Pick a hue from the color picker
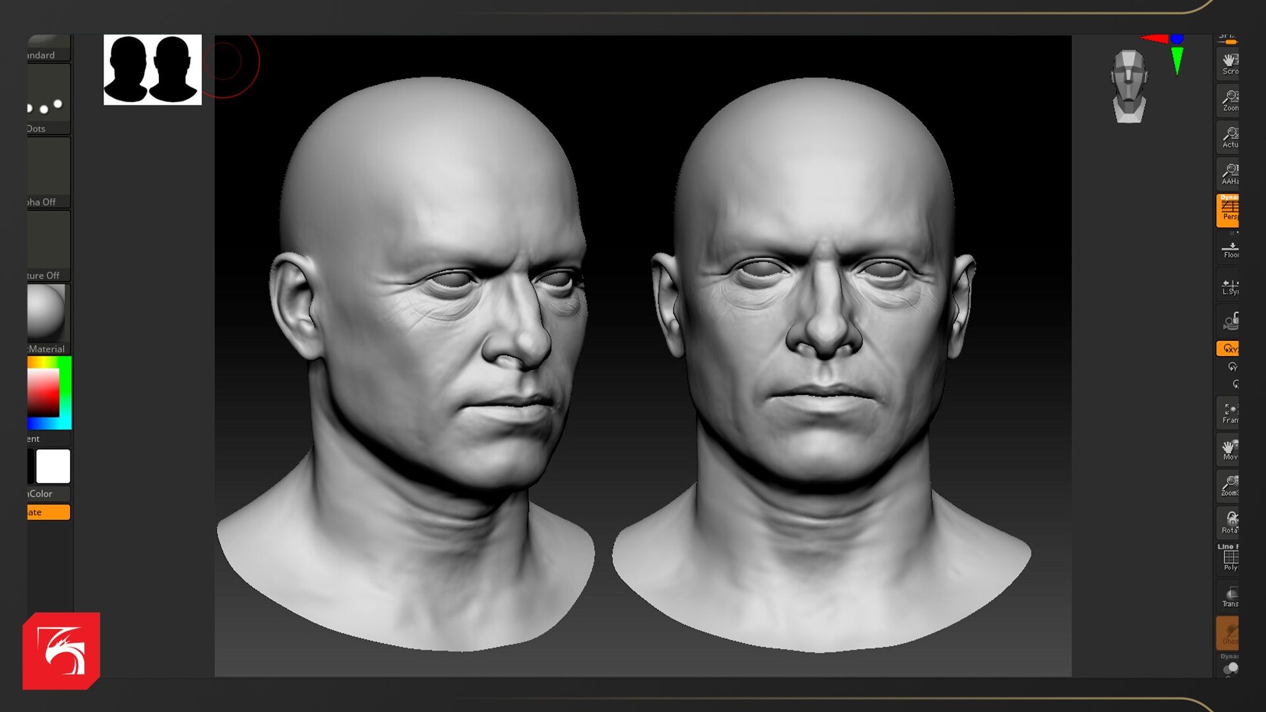This screenshot has height=712, width=1266. click(66, 393)
